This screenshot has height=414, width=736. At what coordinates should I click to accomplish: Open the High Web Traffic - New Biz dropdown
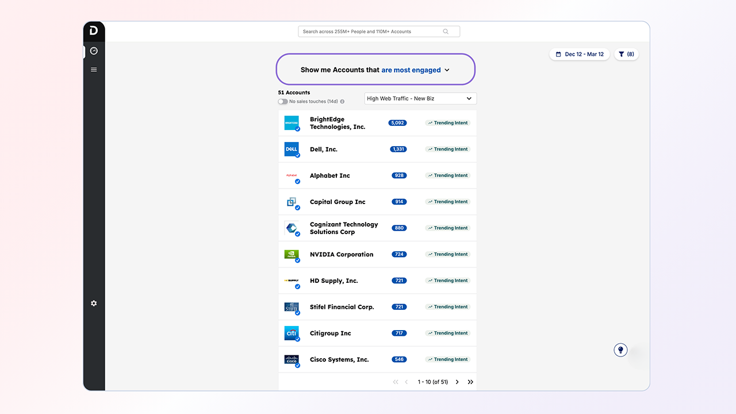[x=420, y=98]
